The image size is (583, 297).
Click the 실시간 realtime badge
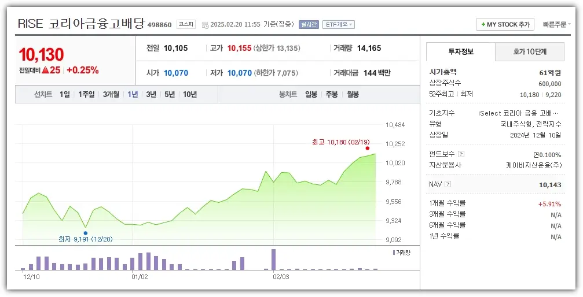coord(309,25)
